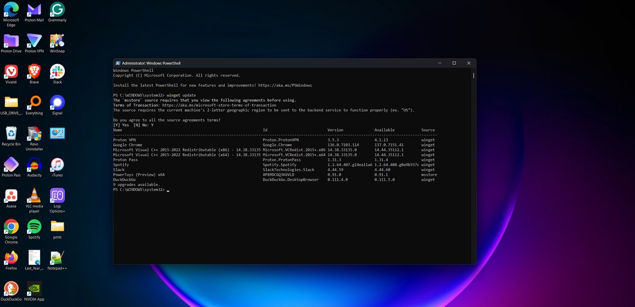Click the microsoft-store-terms-of-transaction URL
This screenshot has width=635, height=307.
pyautogui.click(x=219, y=105)
